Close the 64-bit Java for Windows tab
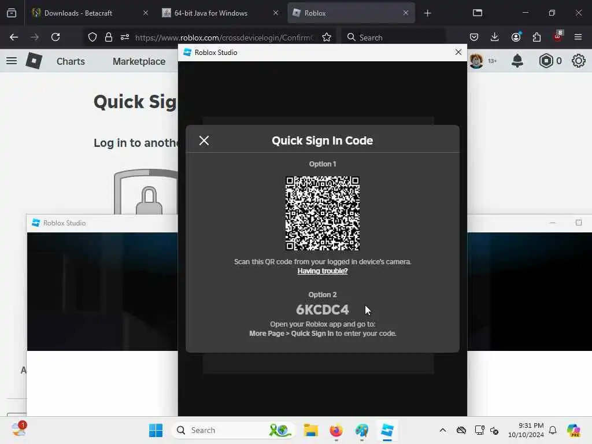Image resolution: width=592 pixels, height=444 pixels. point(276,13)
